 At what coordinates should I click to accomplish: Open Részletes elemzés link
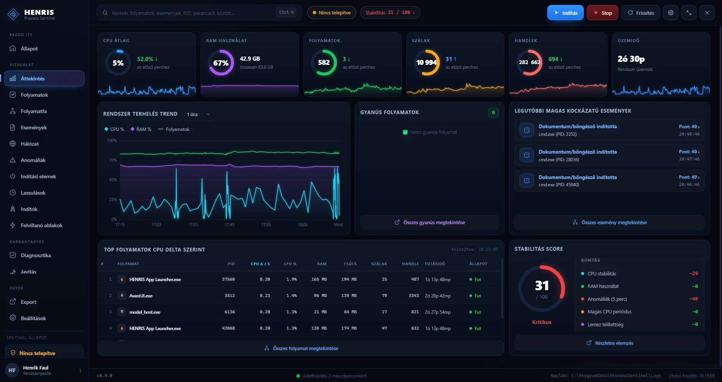coord(610,343)
